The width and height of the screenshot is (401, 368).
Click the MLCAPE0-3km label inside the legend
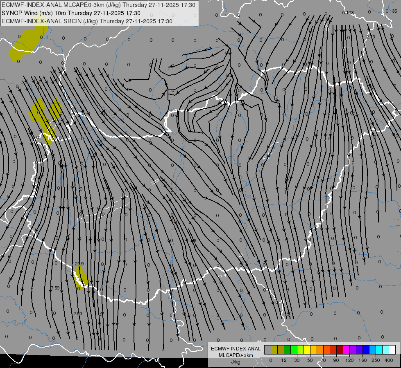tap(236, 355)
